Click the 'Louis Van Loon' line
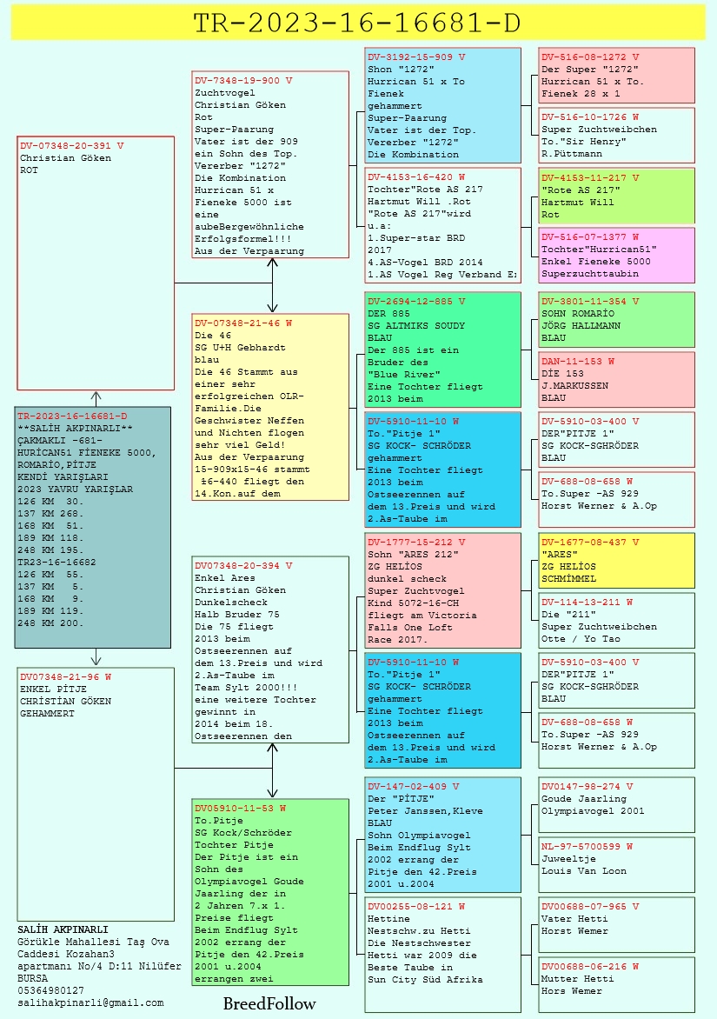Viewport: 717px width, 1019px height. tap(585, 871)
